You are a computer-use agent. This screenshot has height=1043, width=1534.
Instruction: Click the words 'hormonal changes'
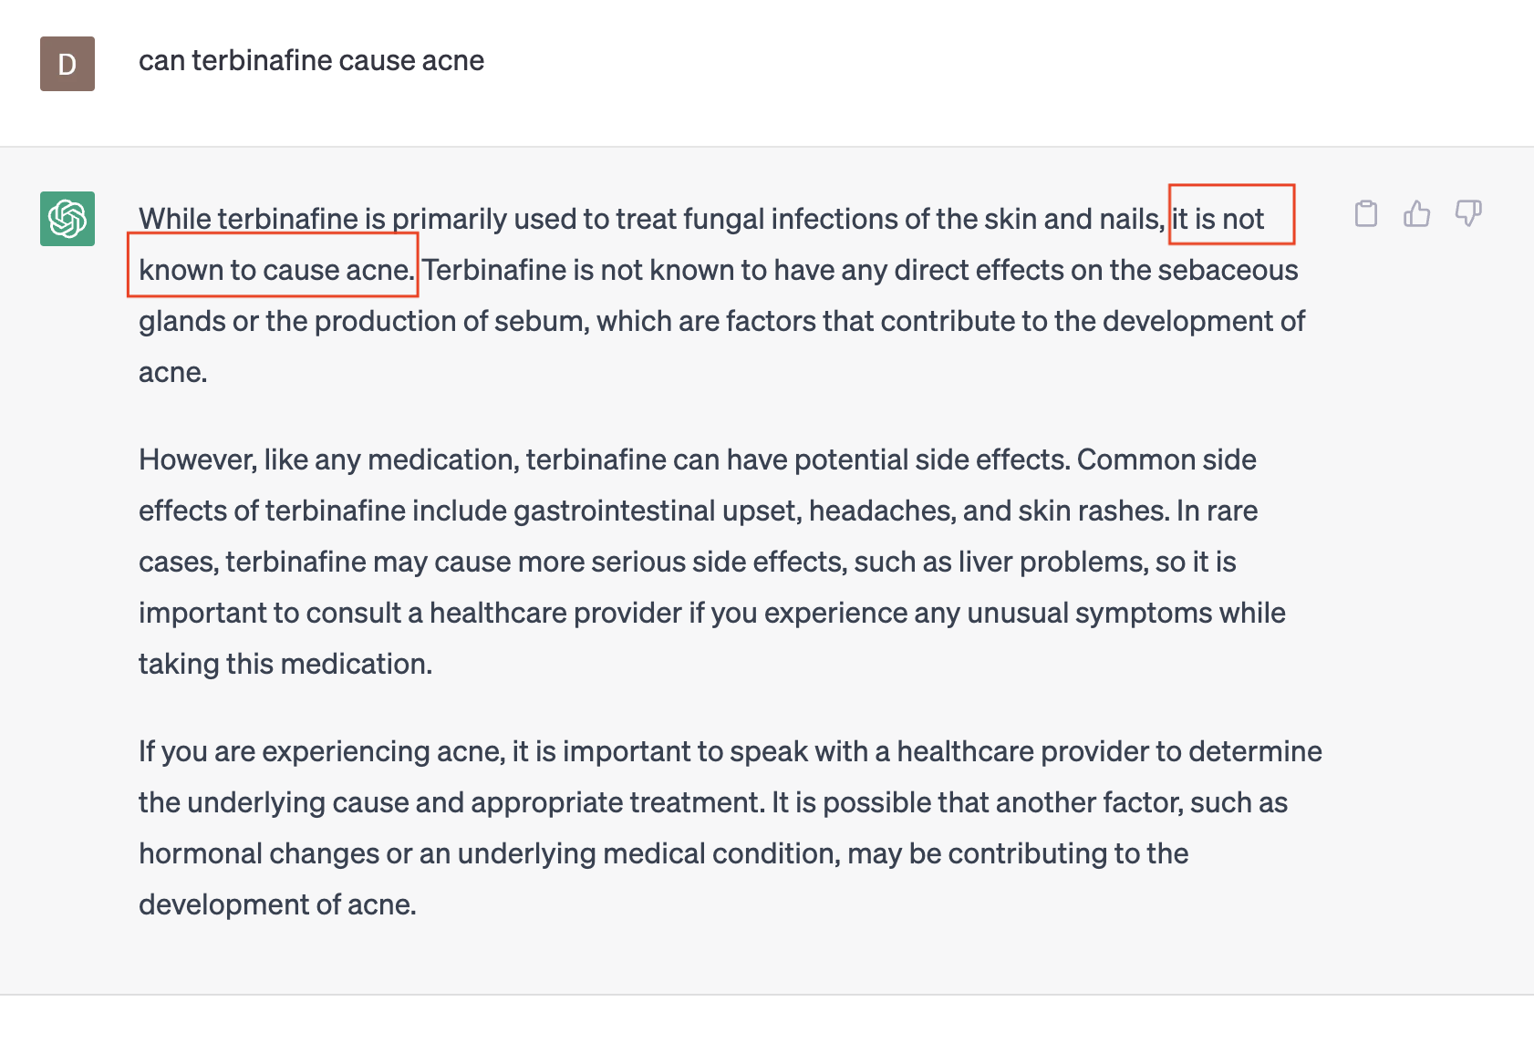point(259,853)
